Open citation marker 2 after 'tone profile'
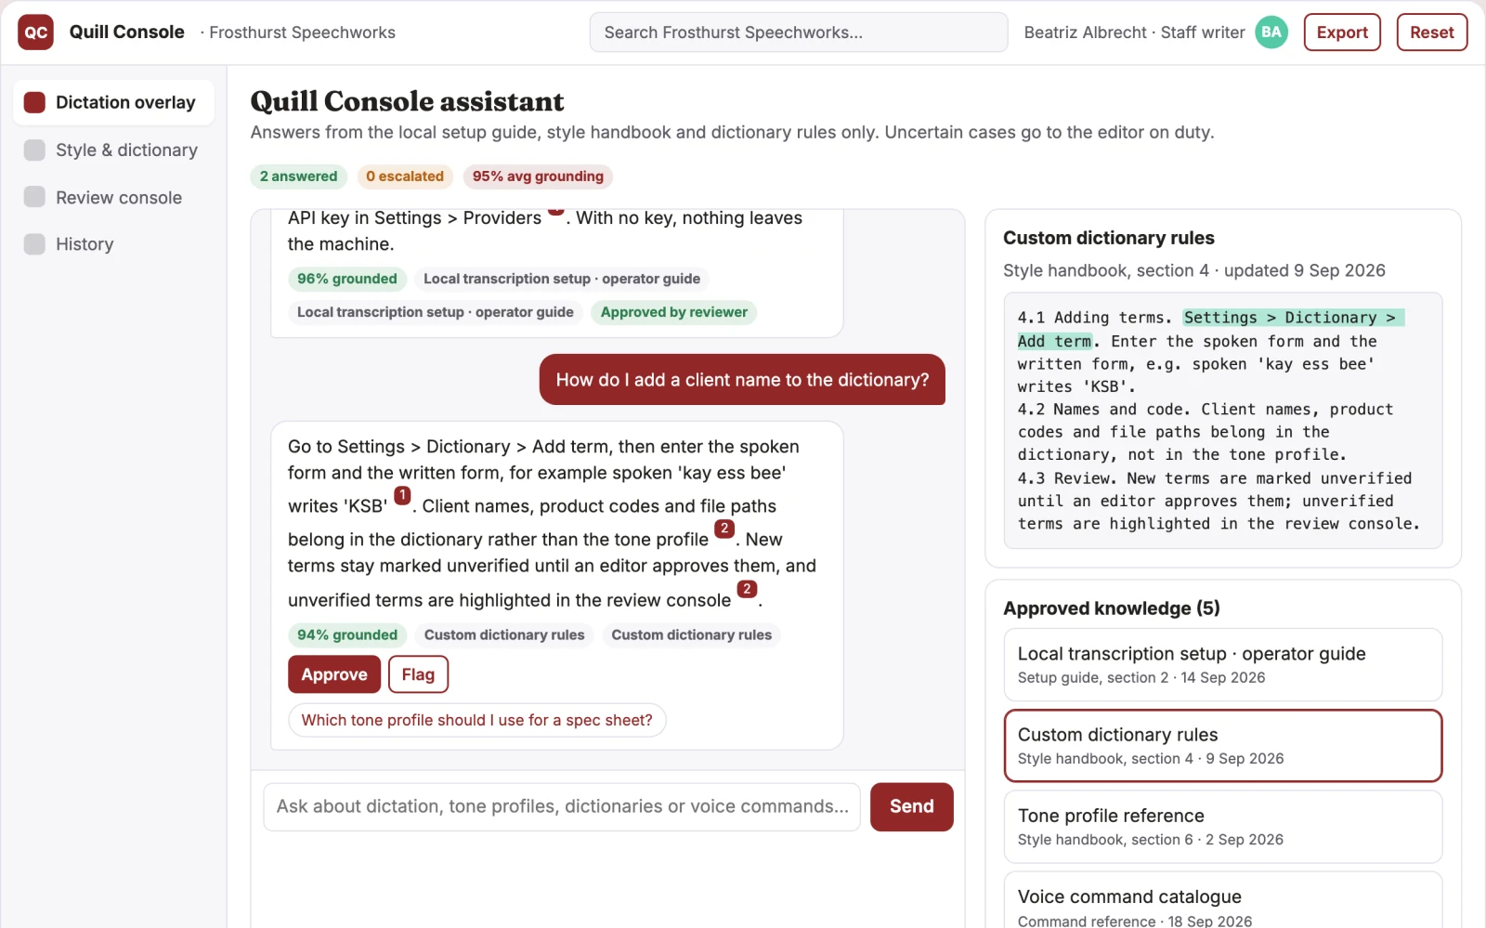This screenshot has height=928, width=1486. point(724,529)
